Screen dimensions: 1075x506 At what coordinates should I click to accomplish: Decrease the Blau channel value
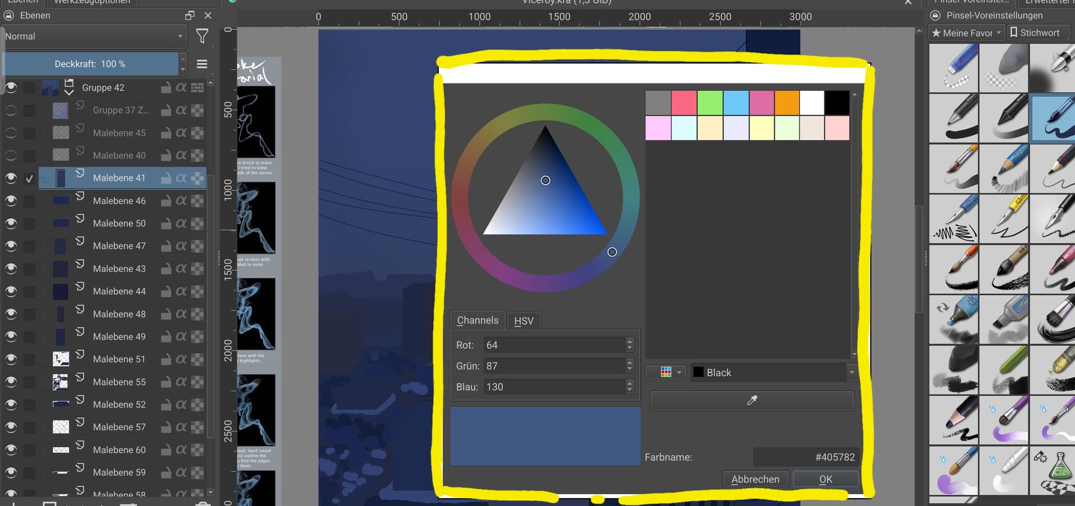[630, 390]
